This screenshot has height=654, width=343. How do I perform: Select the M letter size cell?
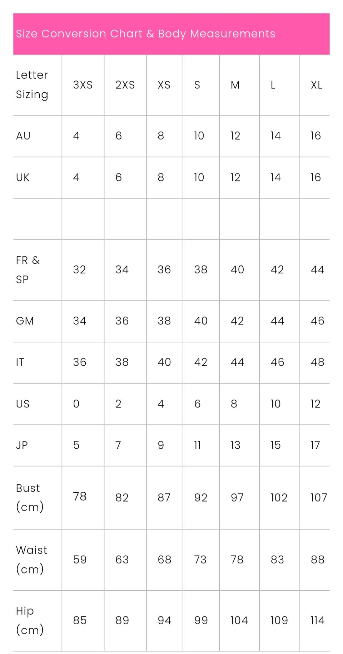(x=235, y=85)
